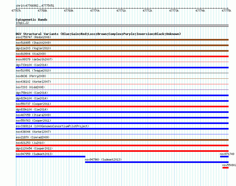236x186 pixels.
Task: Click the dgv829n100 (Coe2014) label
Action: [x=32, y=98]
